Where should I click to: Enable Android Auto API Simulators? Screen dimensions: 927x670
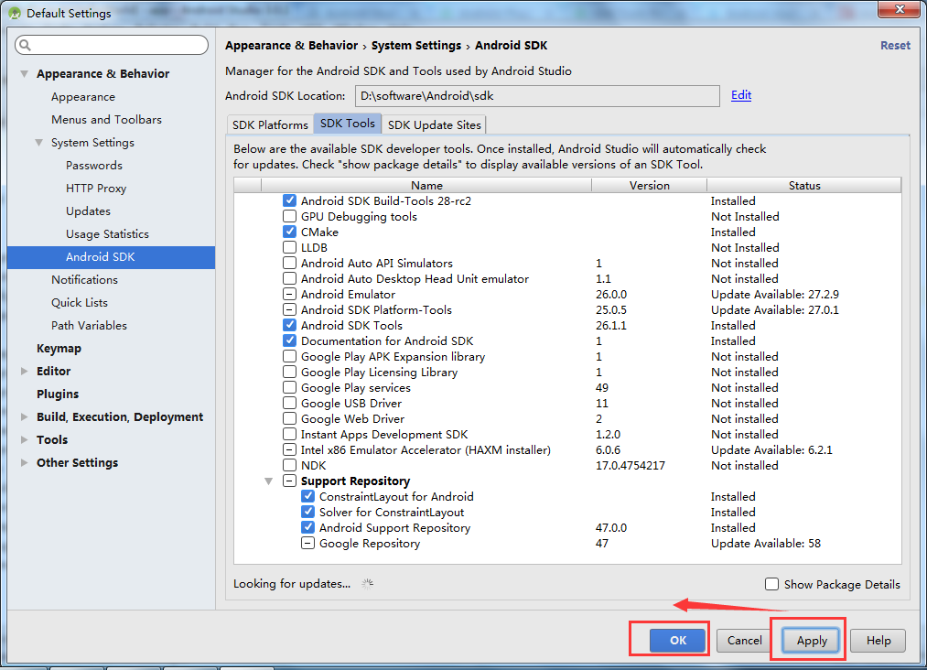[290, 264]
